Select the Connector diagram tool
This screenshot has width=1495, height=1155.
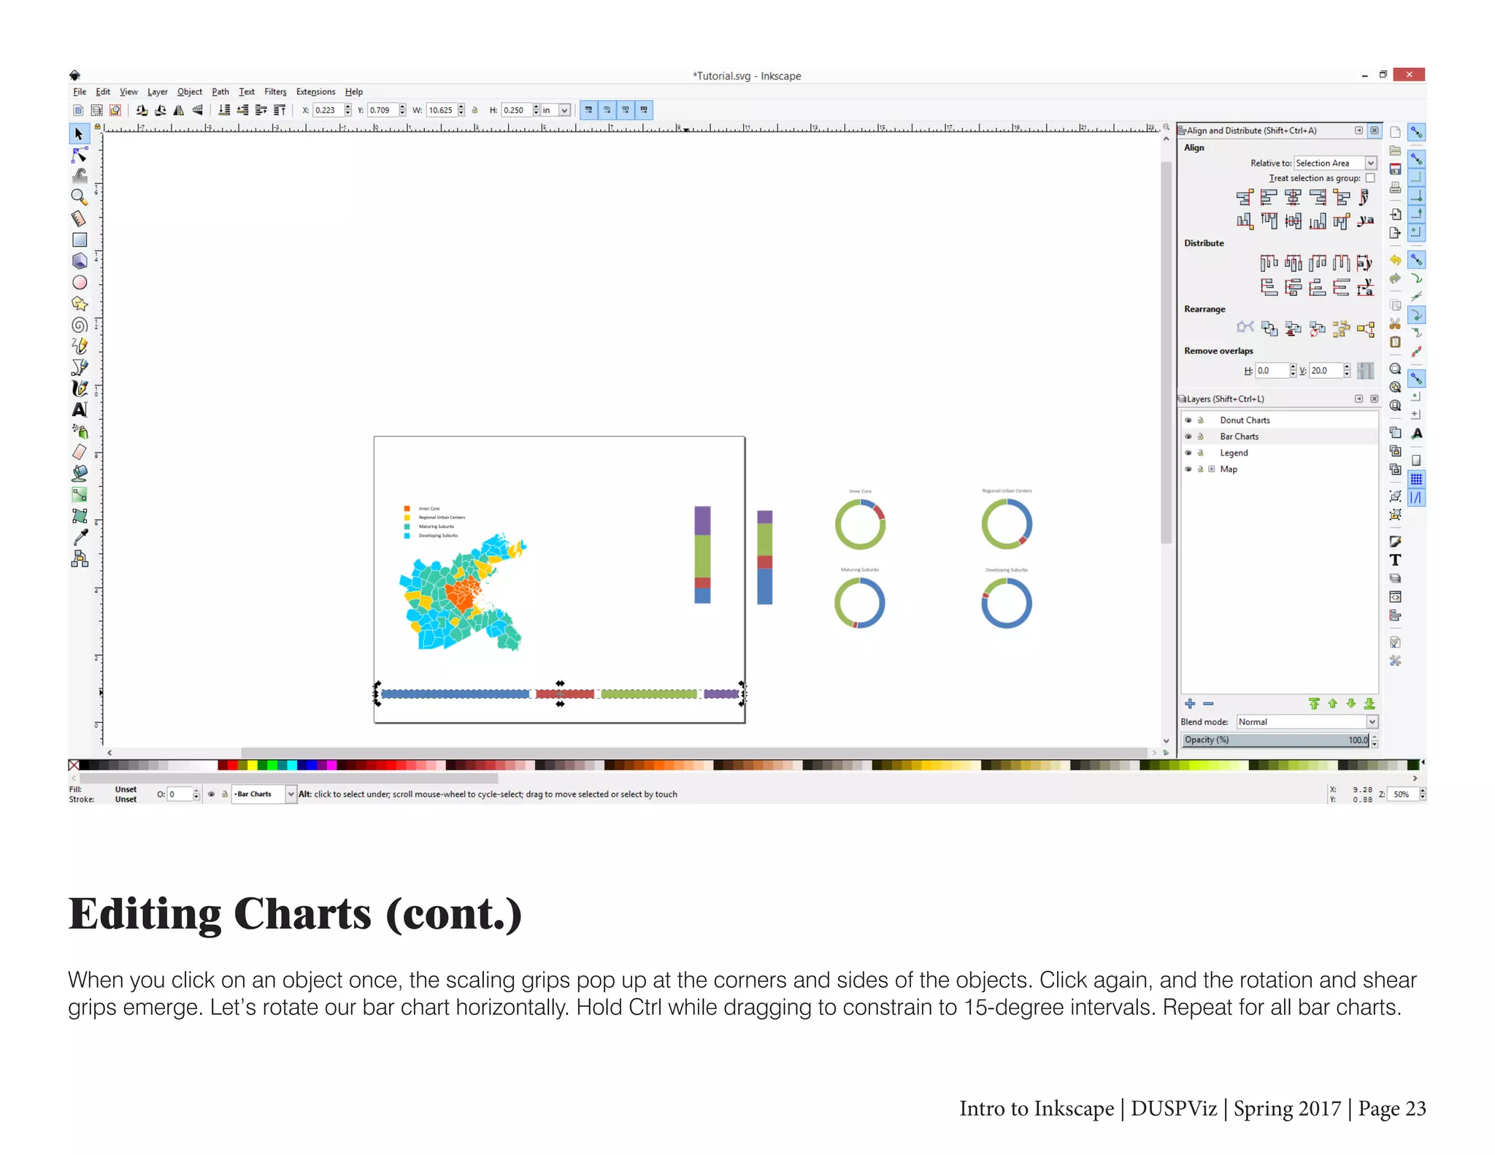coord(79,559)
